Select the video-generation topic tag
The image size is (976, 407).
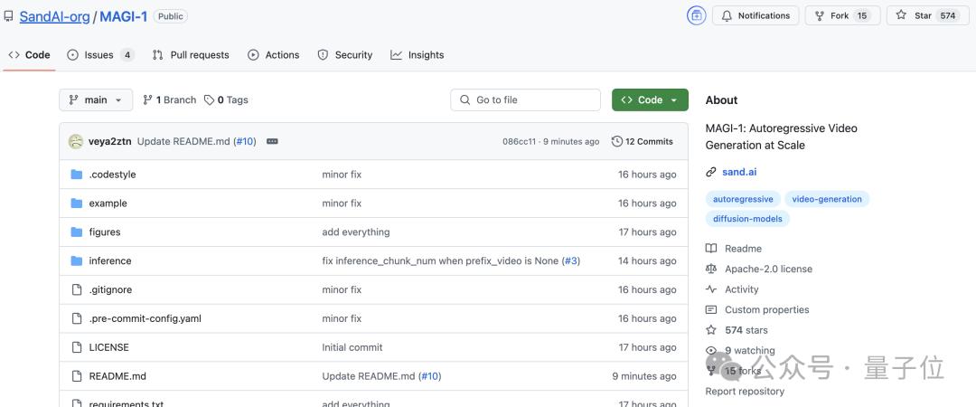coord(827,200)
